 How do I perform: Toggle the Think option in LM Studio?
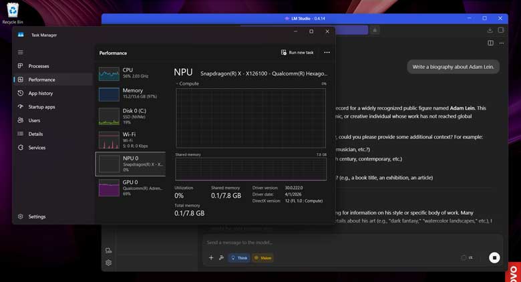[239, 258]
